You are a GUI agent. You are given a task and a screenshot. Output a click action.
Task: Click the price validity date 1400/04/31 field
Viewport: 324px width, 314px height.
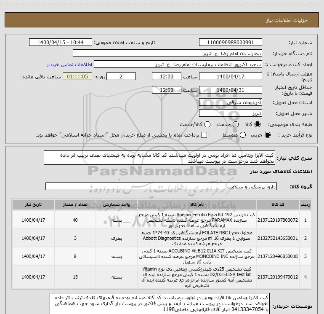[231, 90]
